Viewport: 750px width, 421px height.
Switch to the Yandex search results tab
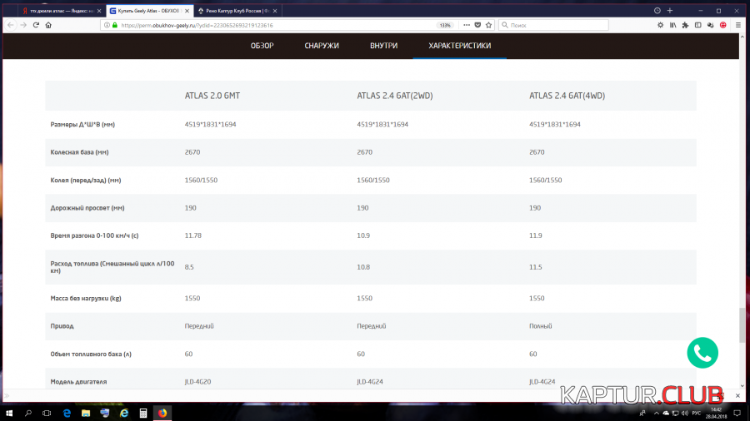pos(58,11)
